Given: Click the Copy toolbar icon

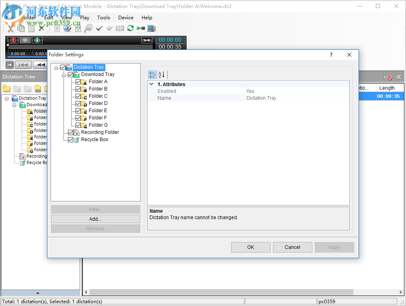Looking at the screenshot, I should click(x=21, y=28).
